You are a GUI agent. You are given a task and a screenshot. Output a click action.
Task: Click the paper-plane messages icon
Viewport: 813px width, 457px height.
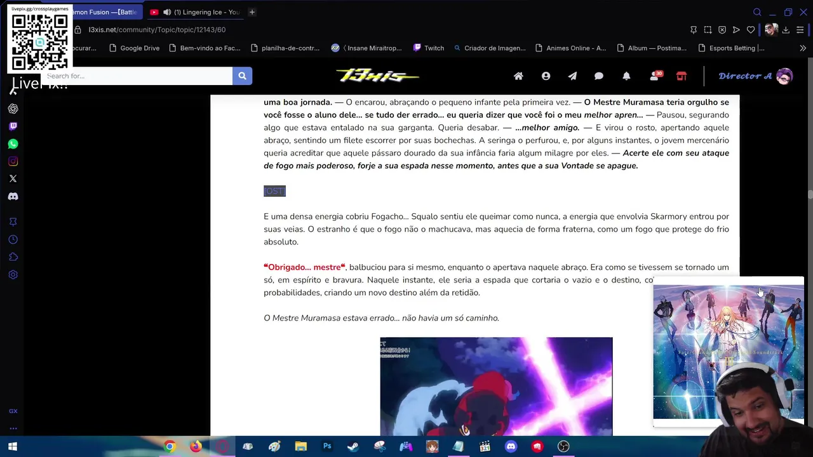click(572, 76)
